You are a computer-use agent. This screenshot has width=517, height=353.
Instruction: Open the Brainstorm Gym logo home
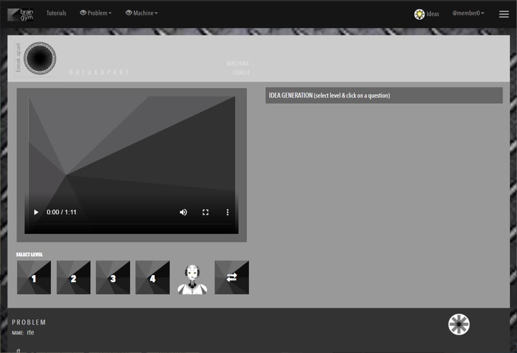point(20,14)
